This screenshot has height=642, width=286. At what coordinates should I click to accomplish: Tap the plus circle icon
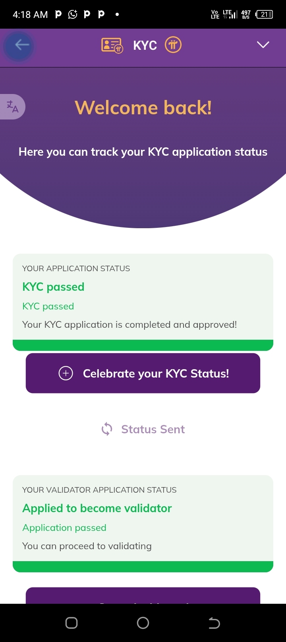tap(66, 373)
